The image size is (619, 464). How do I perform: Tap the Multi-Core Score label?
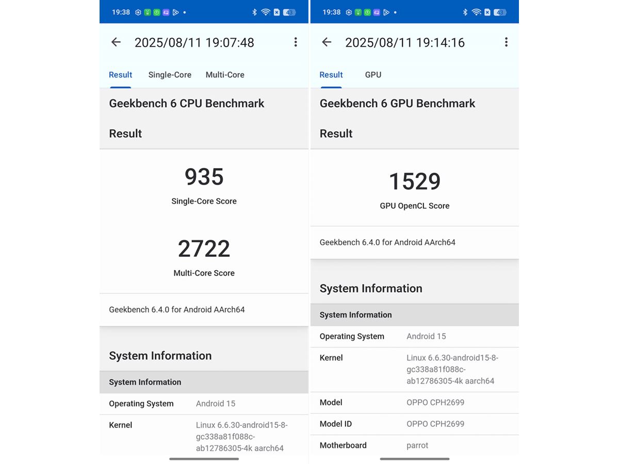coord(204,273)
